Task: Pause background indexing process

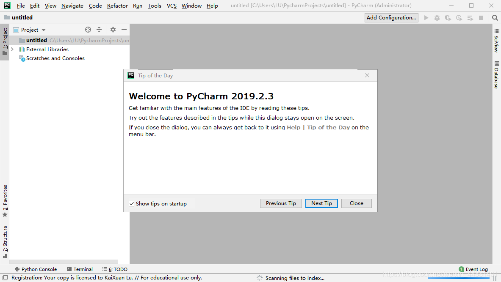Action: tap(495, 278)
